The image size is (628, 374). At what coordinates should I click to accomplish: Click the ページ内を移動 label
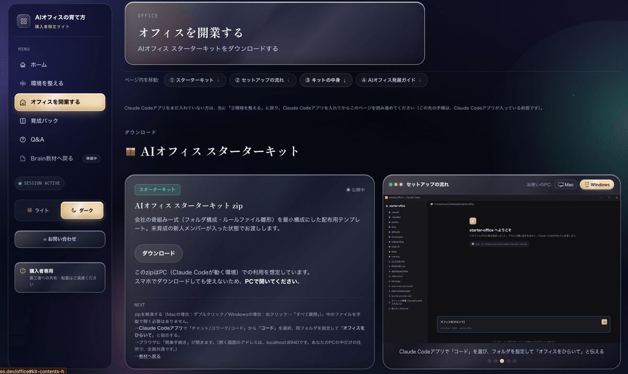141,80
